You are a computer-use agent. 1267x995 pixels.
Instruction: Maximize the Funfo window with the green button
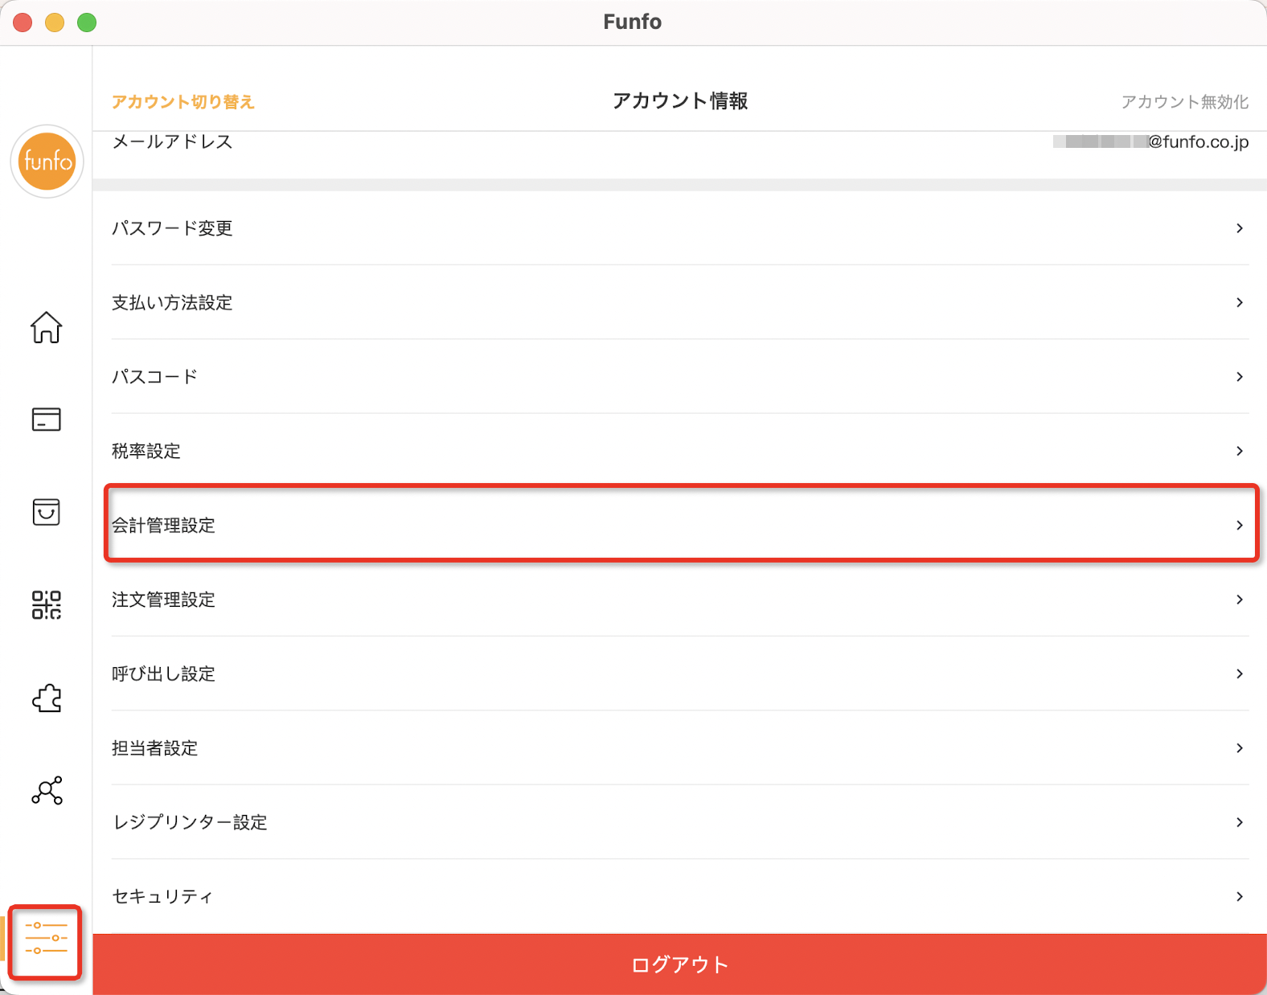coord(87,23)
